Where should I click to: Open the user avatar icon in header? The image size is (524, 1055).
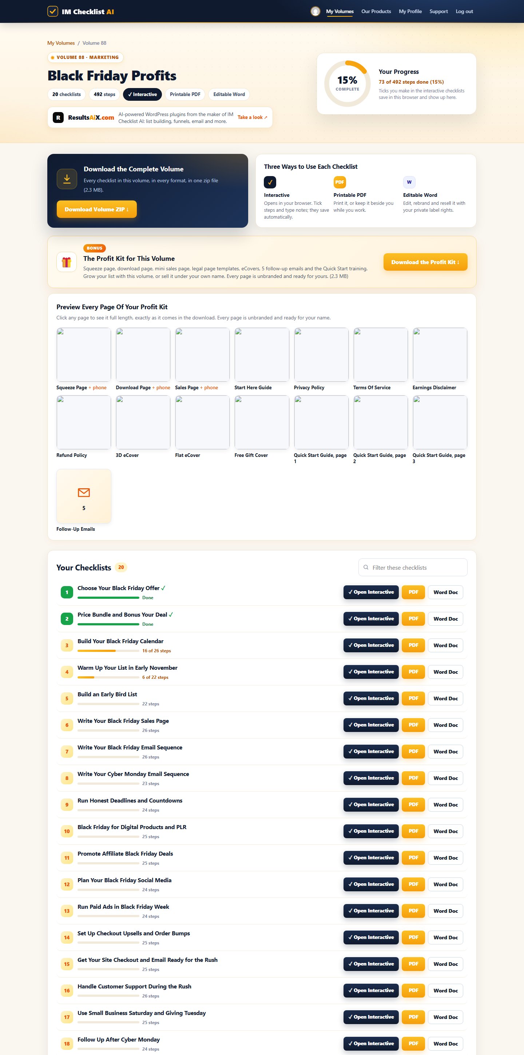[x=315, y=12]
